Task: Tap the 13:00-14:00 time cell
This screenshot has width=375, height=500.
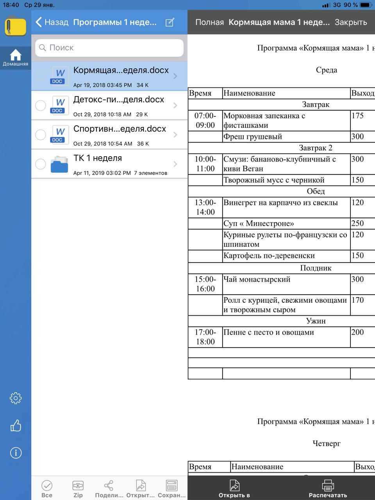Action: [205, 207]
